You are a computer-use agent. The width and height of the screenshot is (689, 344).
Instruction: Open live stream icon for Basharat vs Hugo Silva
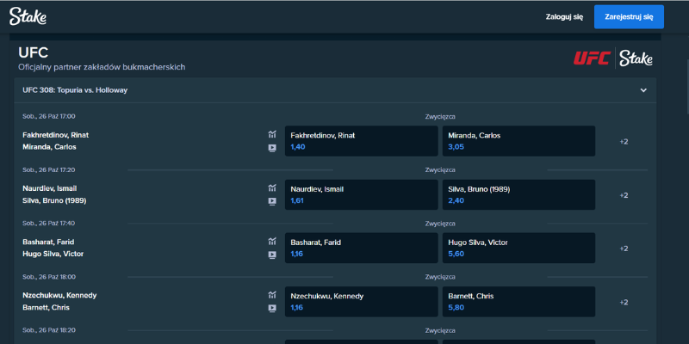(271, 255)
